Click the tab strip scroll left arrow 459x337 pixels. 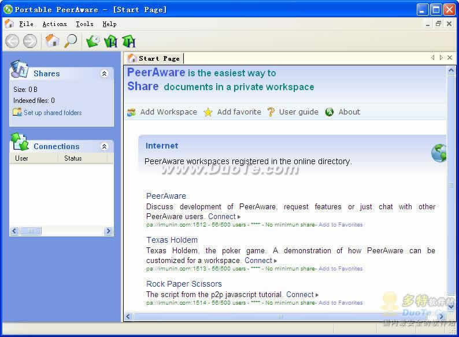432,58
